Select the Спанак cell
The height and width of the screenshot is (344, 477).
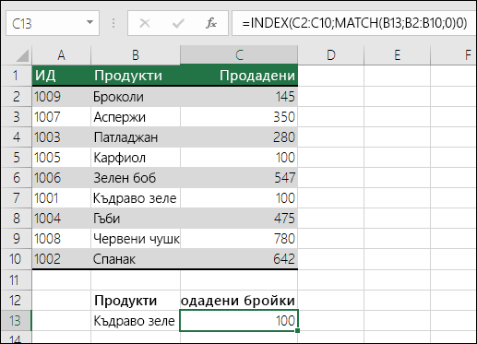pos(136,259)
